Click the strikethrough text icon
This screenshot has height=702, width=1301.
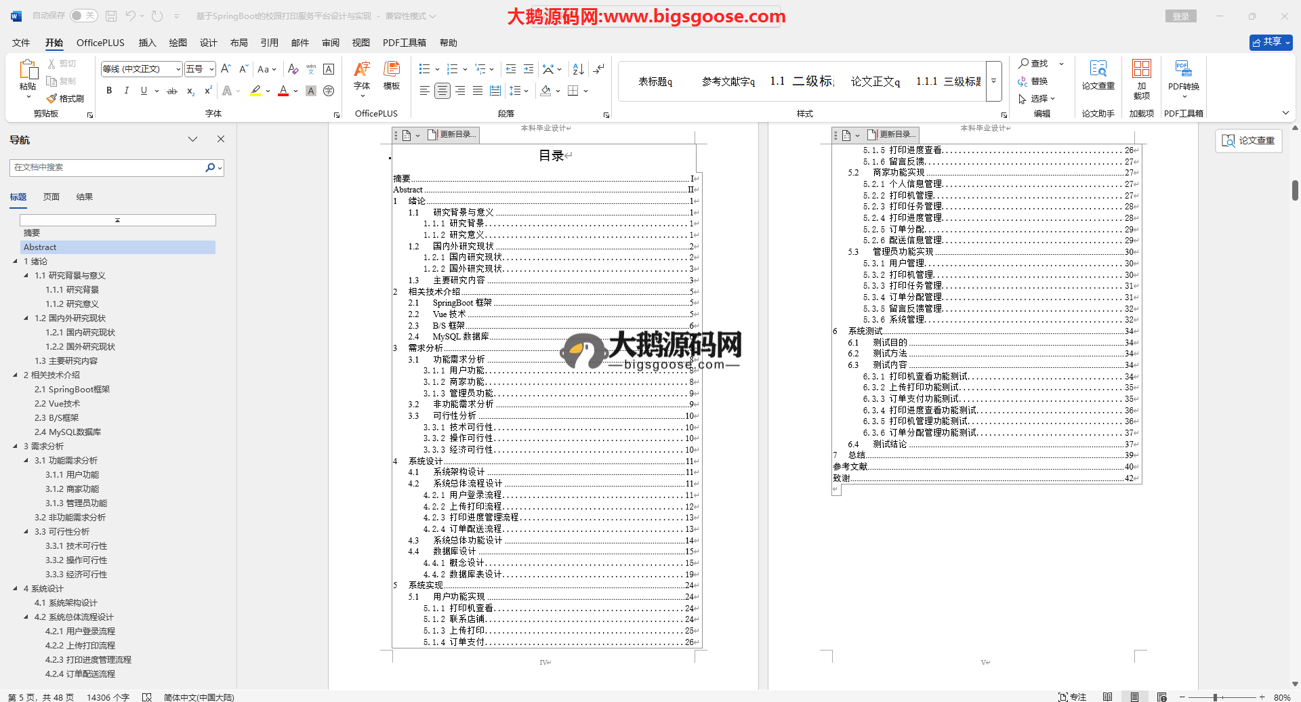coord(172,91)
